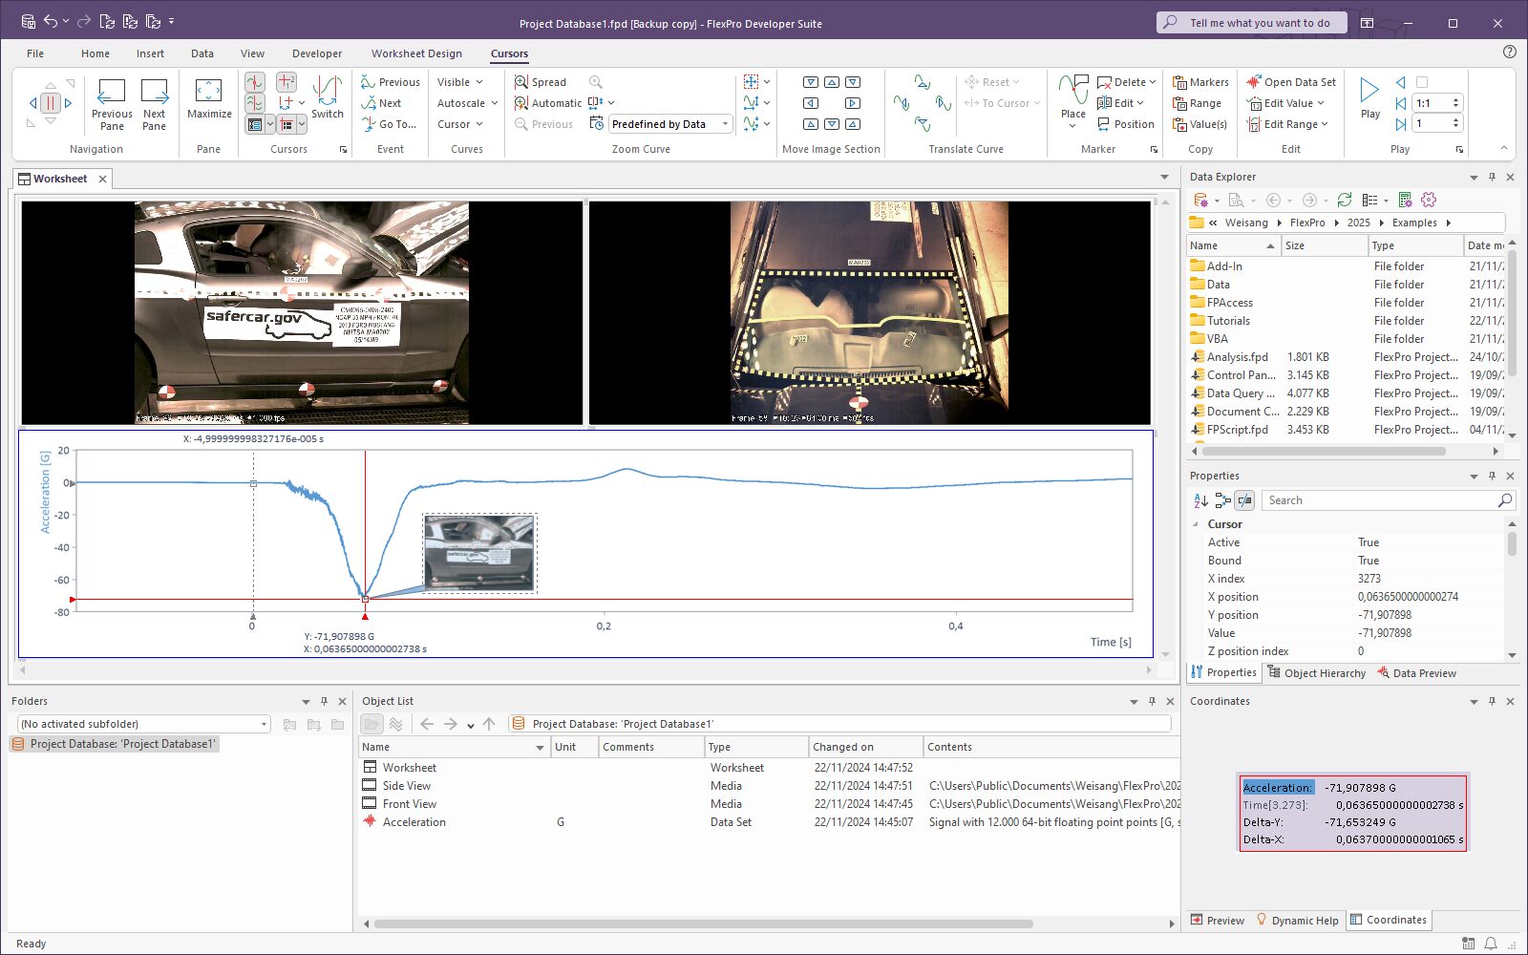Click Spread zoom curve icon
This screenshot has height=955, width=1528.
[x=521, y=82]
